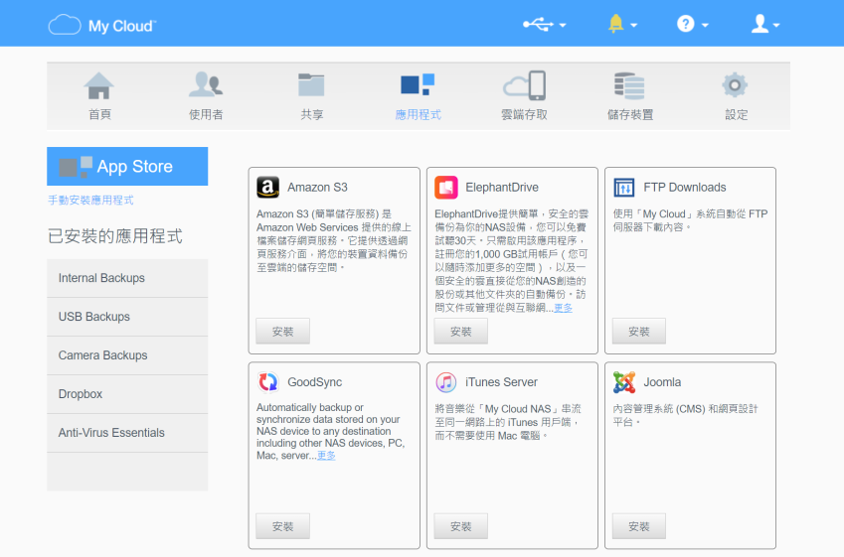Click the FTP Downloads app icon

pyautogui.click(x=624, y=188)
